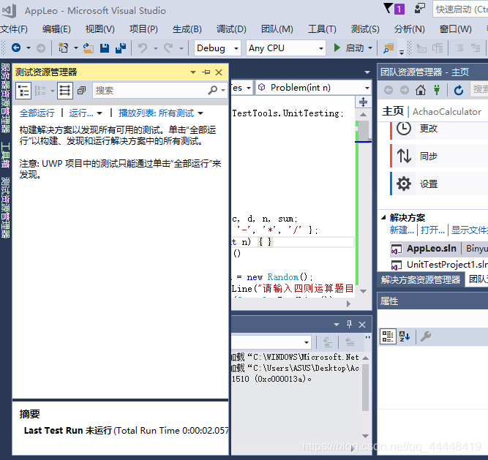
Task: Close the Output panel
Action: [362, 325]
